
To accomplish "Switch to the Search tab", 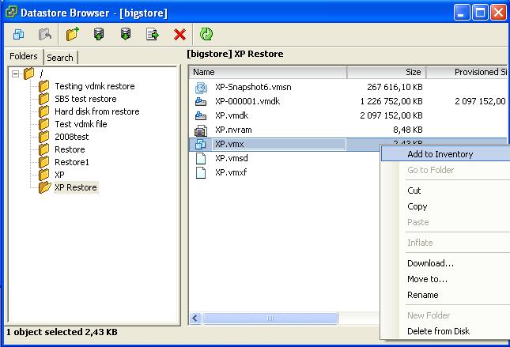I will [x=60, y=58].
